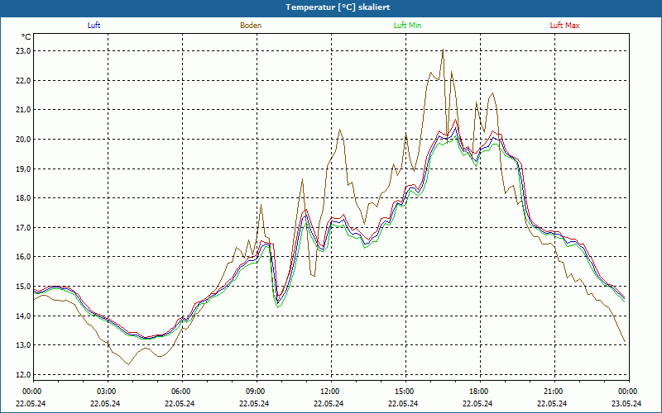Click the 15,0 y-axis value

24,286
